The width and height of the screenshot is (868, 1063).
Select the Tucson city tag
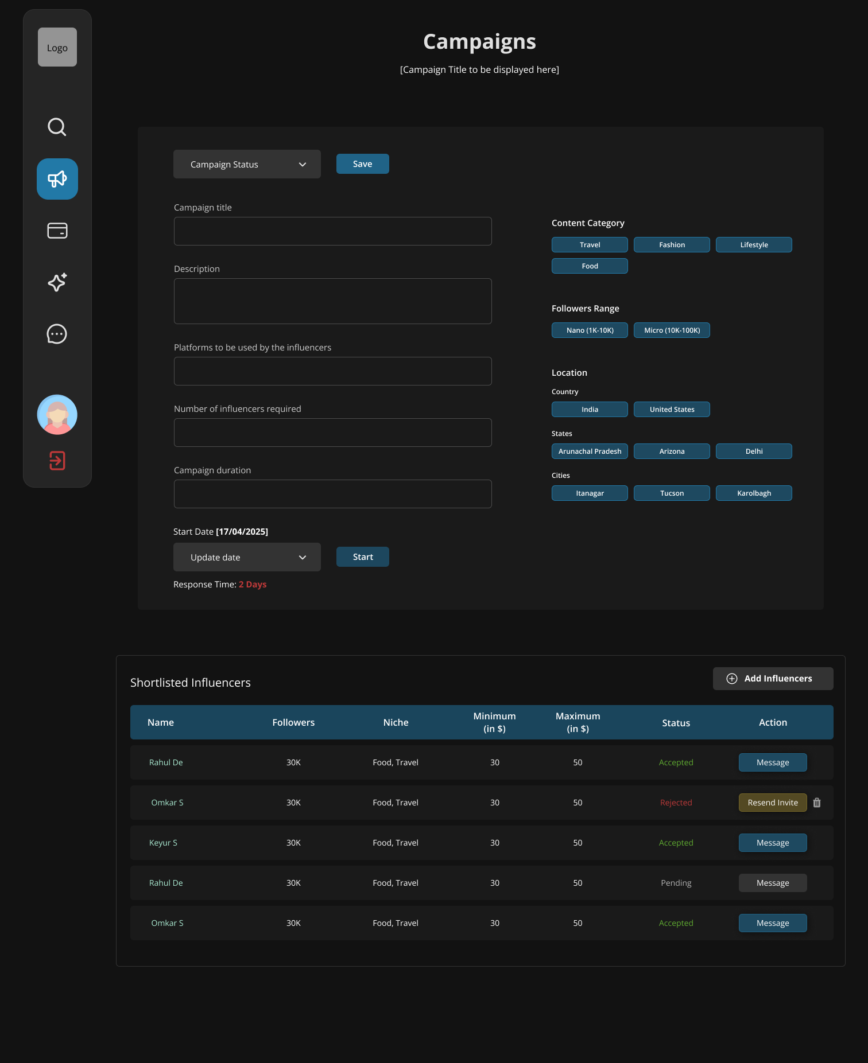672,493
